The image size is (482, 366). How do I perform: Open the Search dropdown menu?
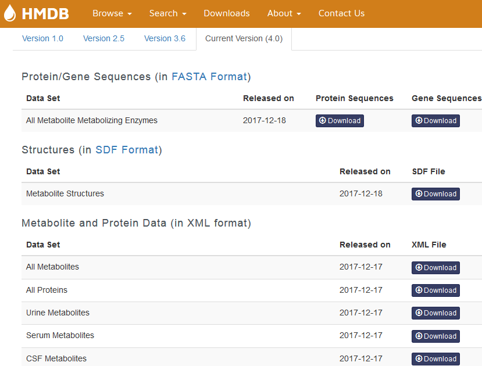click(167, 13)
